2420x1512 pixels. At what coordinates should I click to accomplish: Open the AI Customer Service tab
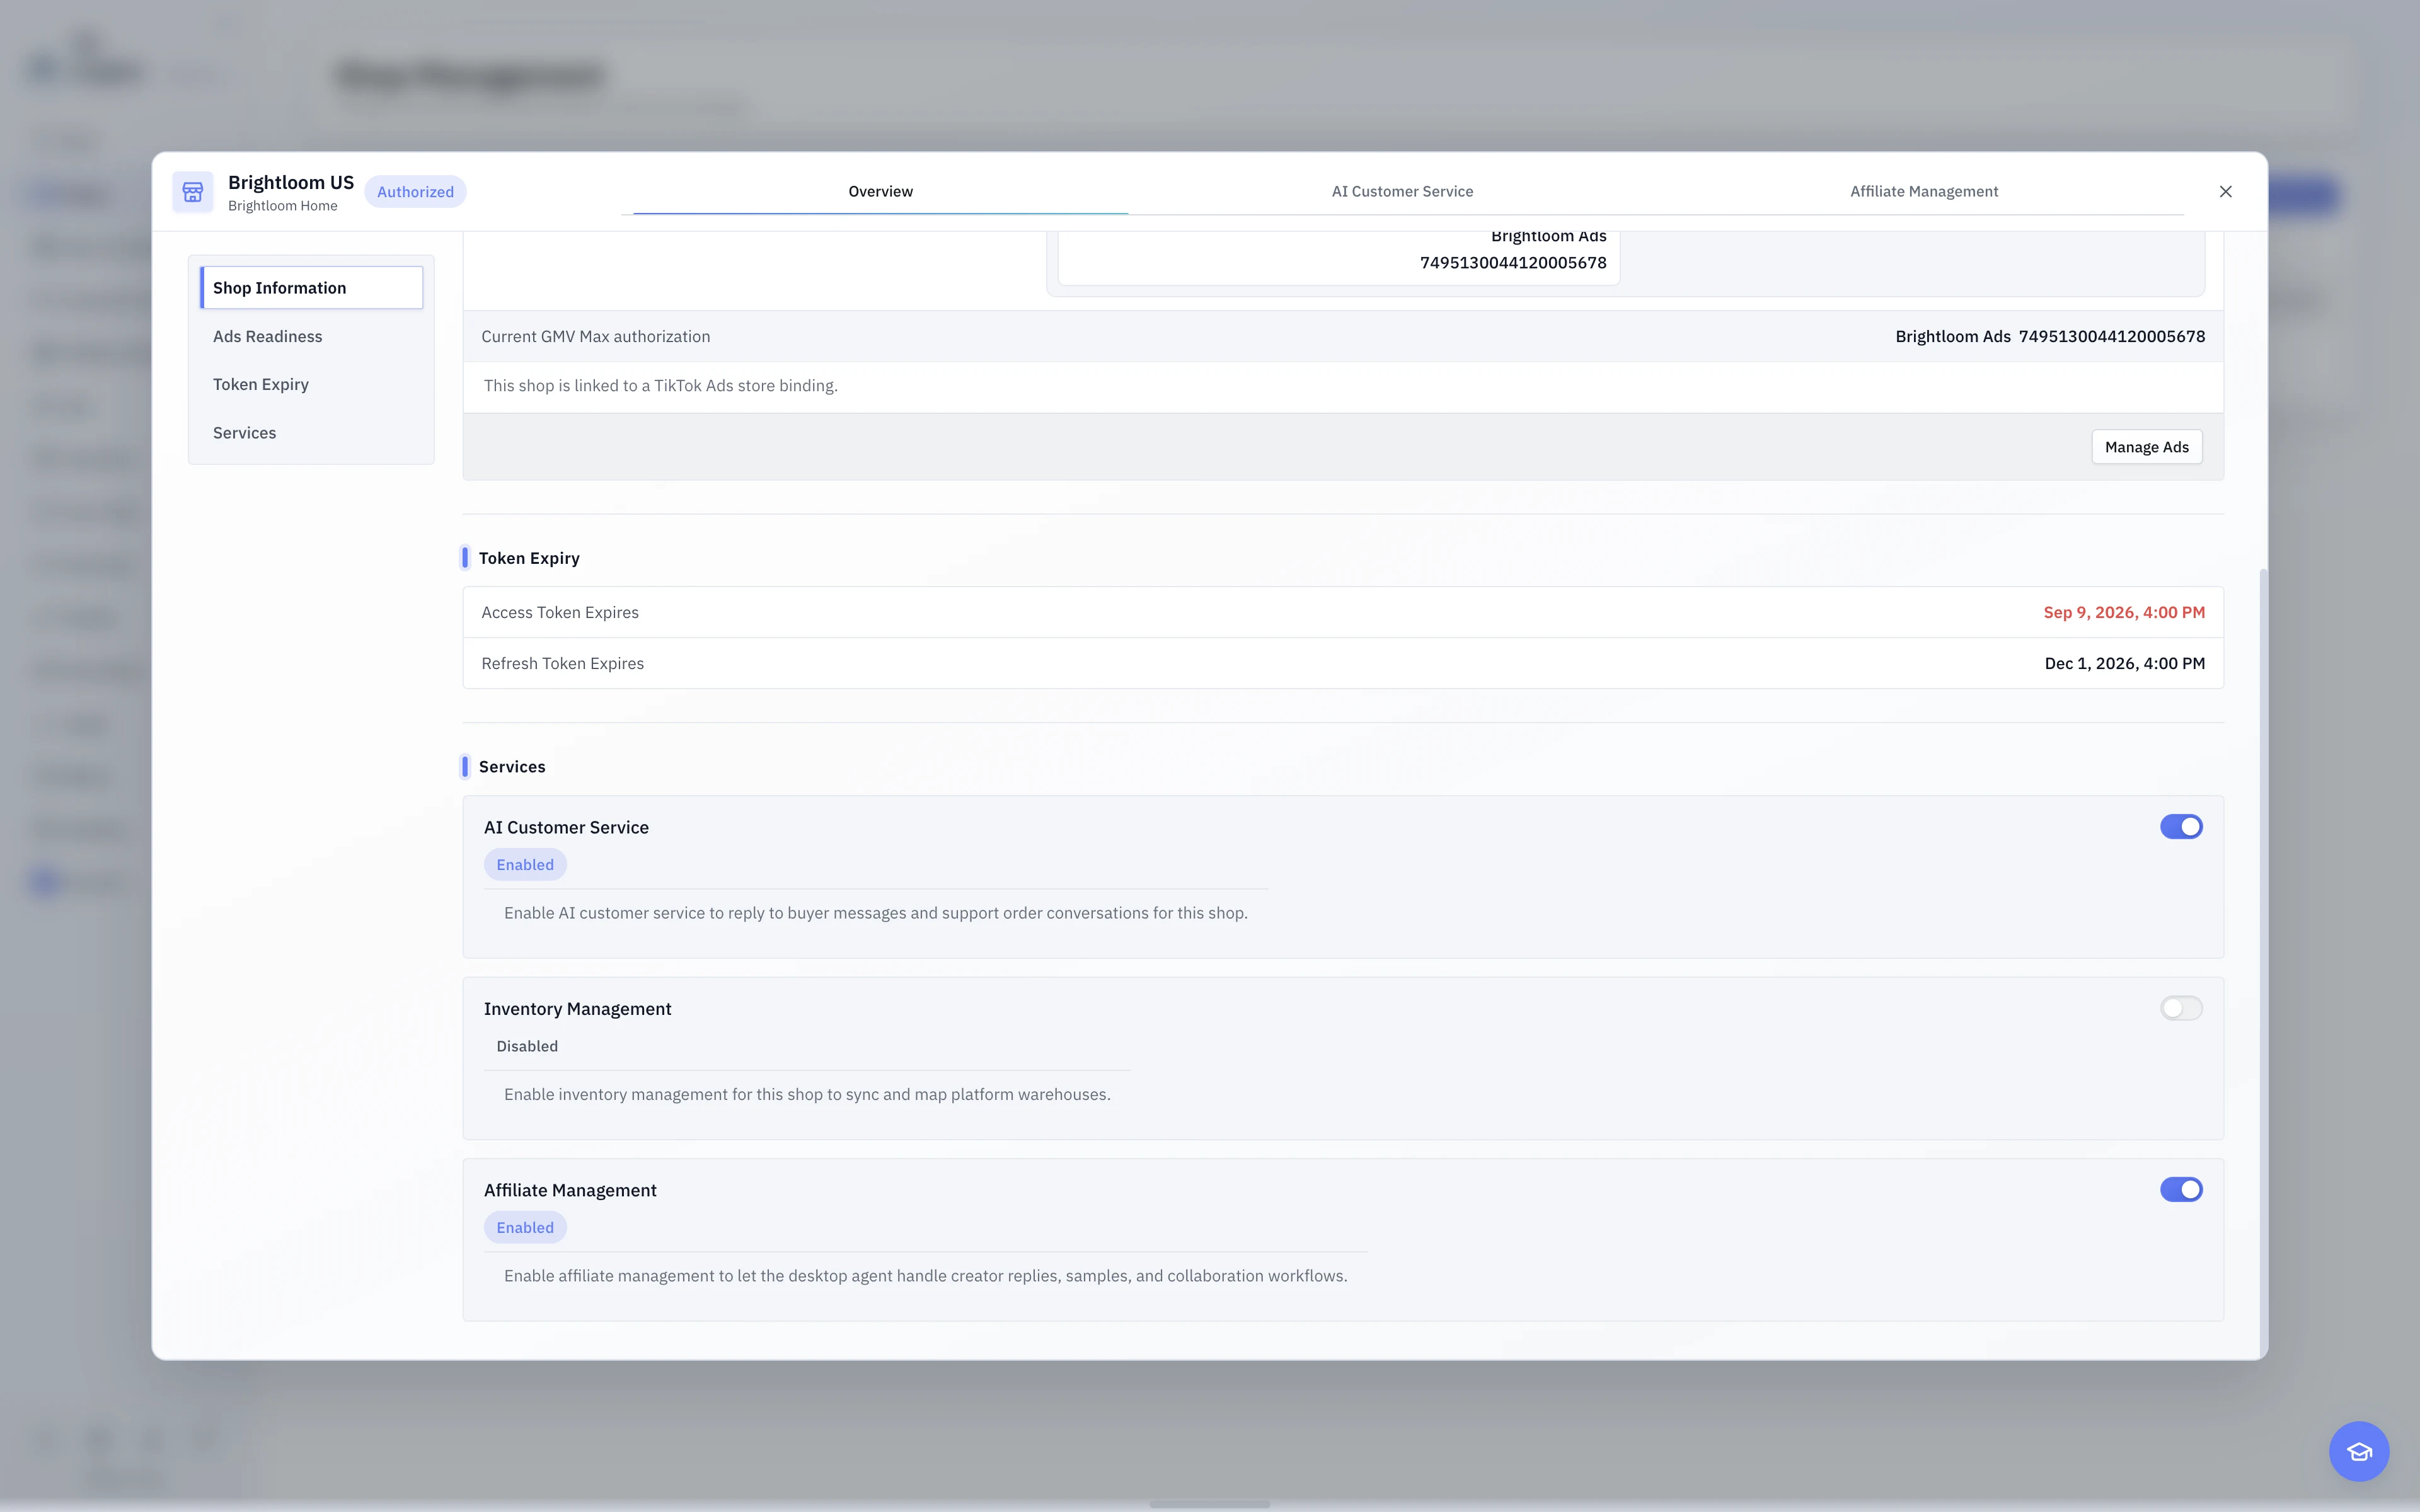(1402, 191)
